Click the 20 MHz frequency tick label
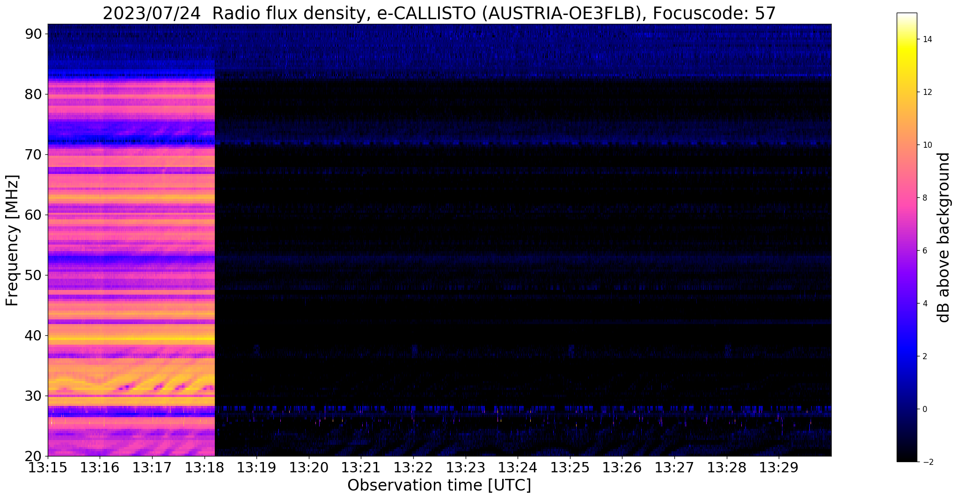This screenshot has height=499, width=958. coord(34,456)
